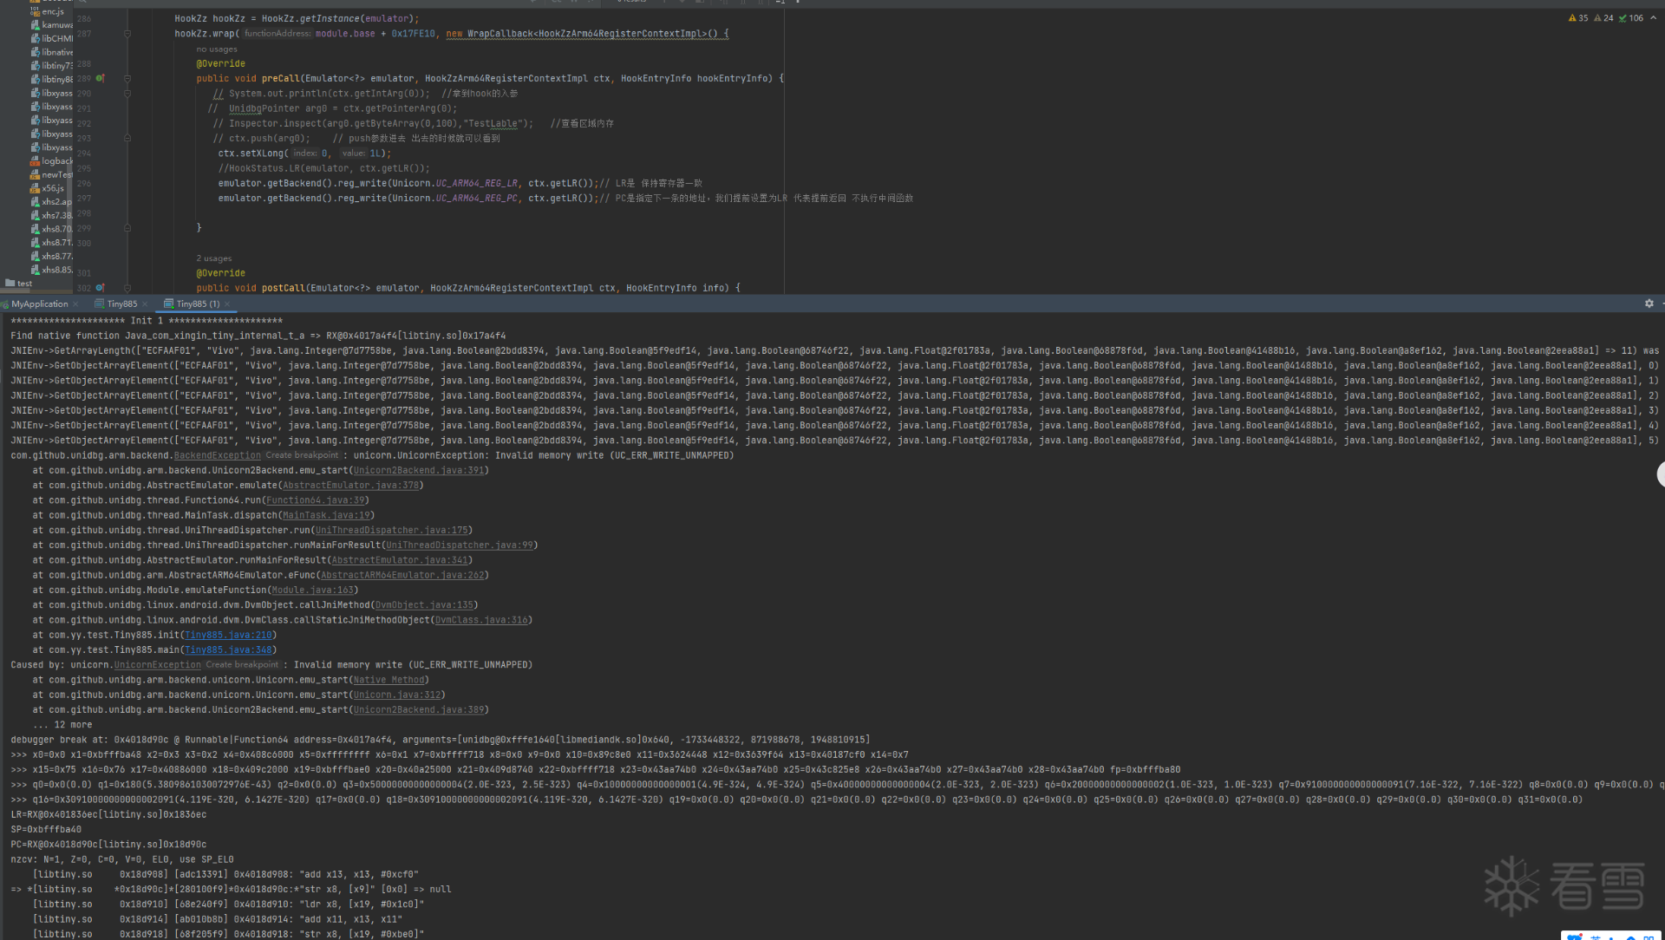The height and width of the screenshot is (940, 1665).
Task: Click the override gutter icon on line 289
Action: [100, 78]
